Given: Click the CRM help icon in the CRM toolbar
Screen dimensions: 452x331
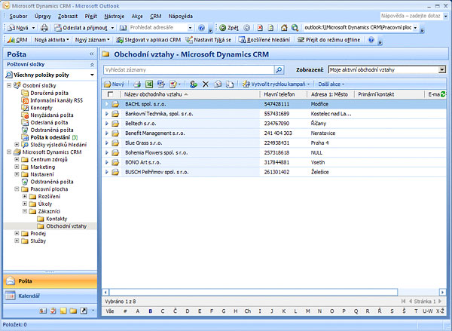Looking at the screenshot, I should (x=371, y=40).
